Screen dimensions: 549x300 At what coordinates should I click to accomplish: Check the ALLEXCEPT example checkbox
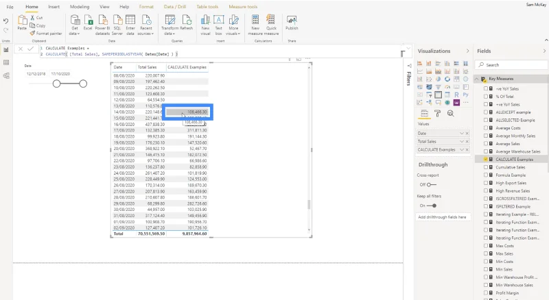(486, 112)
